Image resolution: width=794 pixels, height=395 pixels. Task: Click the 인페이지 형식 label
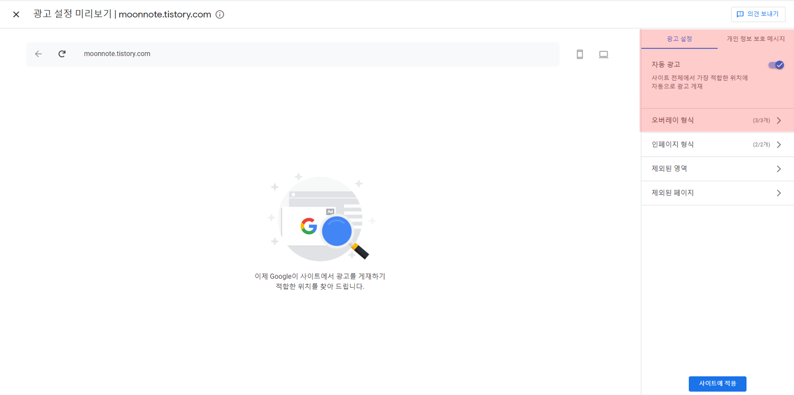(x=673, y=145)
